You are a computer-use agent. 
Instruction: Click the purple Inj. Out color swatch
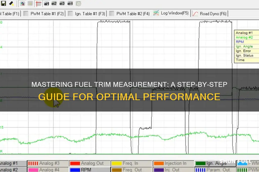click(x=159, y=170)
